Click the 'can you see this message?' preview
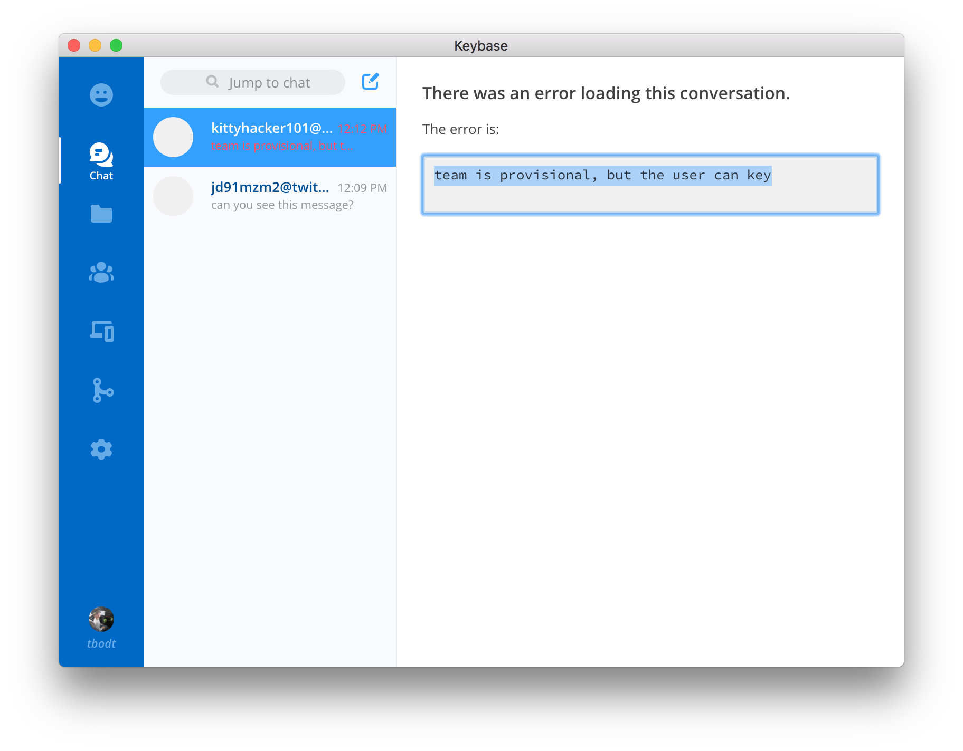Image resolution: width=963 pixels, height=751 pixels. [282, 205]
